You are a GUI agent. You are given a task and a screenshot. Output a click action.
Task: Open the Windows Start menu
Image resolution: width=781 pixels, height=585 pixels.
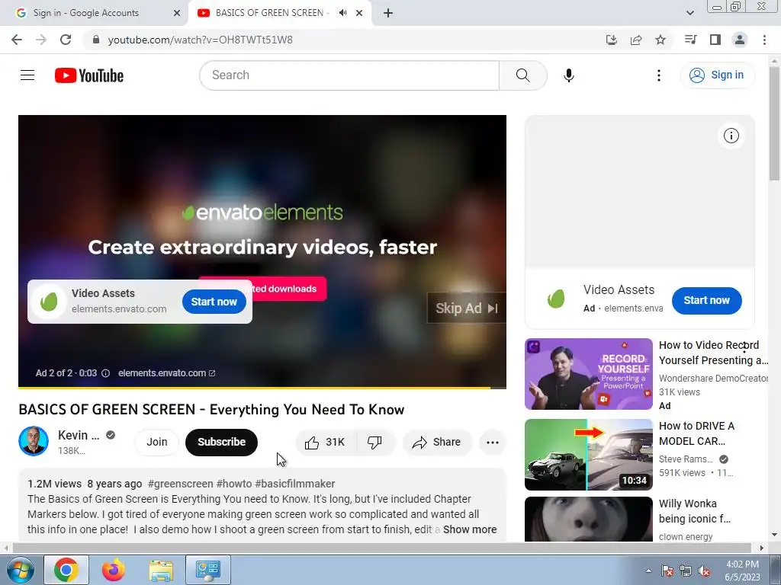(19, 570)
